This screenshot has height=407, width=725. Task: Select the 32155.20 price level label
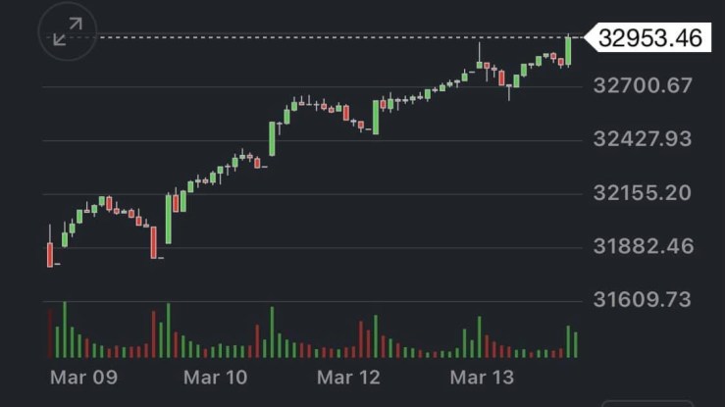644,192
